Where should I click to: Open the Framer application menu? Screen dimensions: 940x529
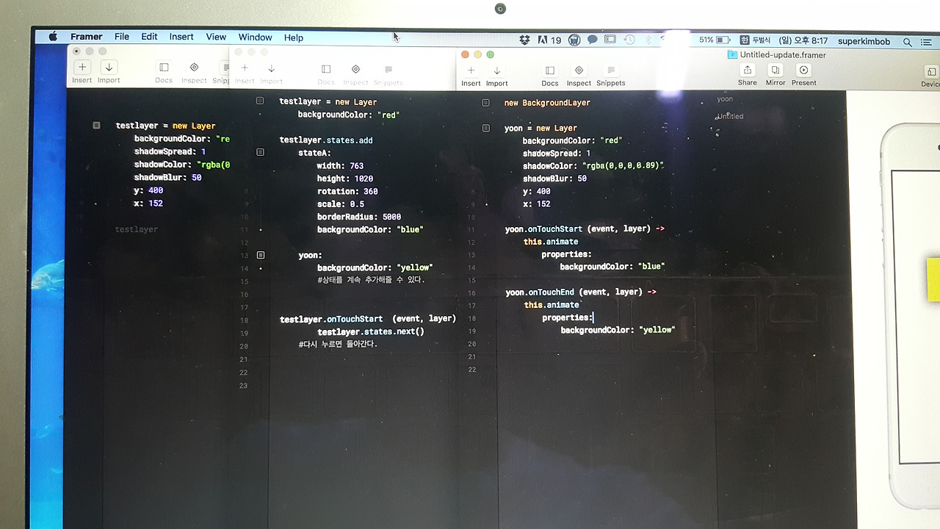tap(87, 37)
